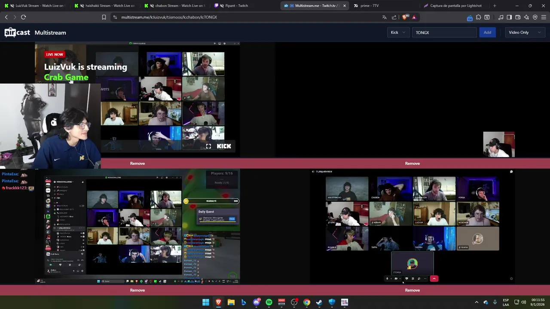Click the LIVE NOW badge on LuizVuk stream

point(55,55)
